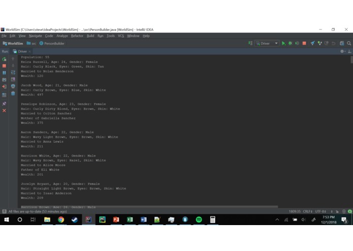The width and height of the screenshot is (353, 251).
Task: Update project via VCS toolbar icon
Action: [x=312, y=43]
